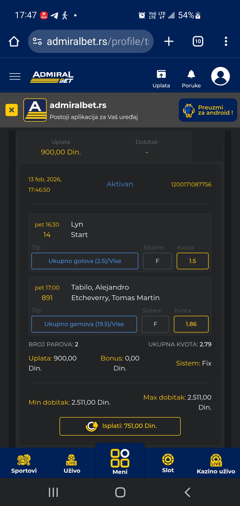
Task: Open the user profile avatar
Action: [220, 76]
